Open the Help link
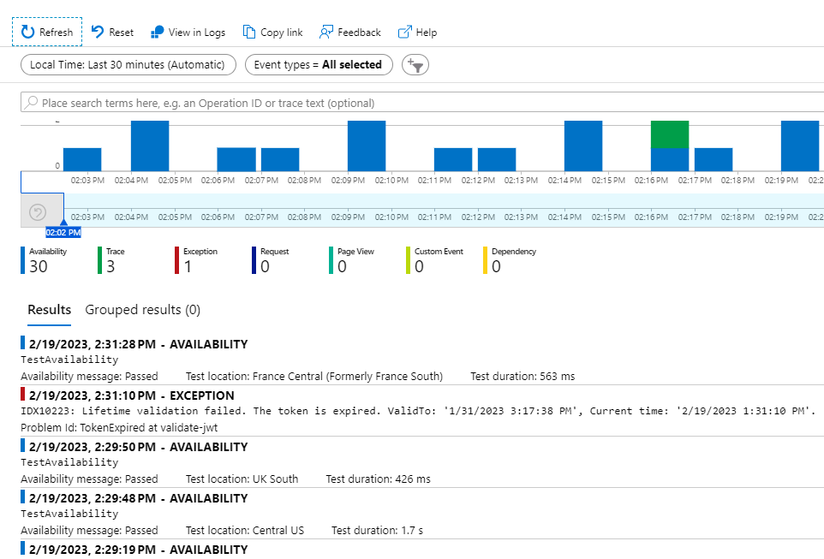This screenshot has width=824, height=559. click(x=417, y=32)
